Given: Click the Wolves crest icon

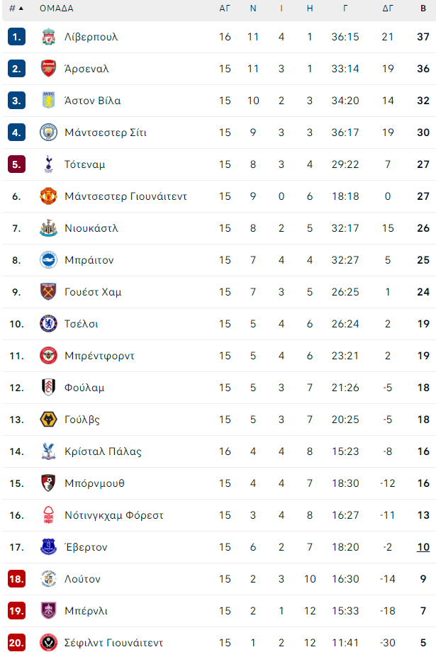Looking at the screenshot, I should click(48, 420).
